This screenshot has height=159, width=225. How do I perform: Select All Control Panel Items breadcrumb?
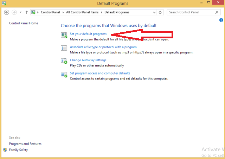tap(82, 12)
